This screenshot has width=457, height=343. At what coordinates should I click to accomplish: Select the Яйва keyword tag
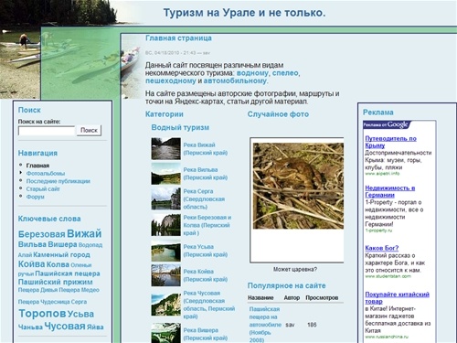point(95,327)
